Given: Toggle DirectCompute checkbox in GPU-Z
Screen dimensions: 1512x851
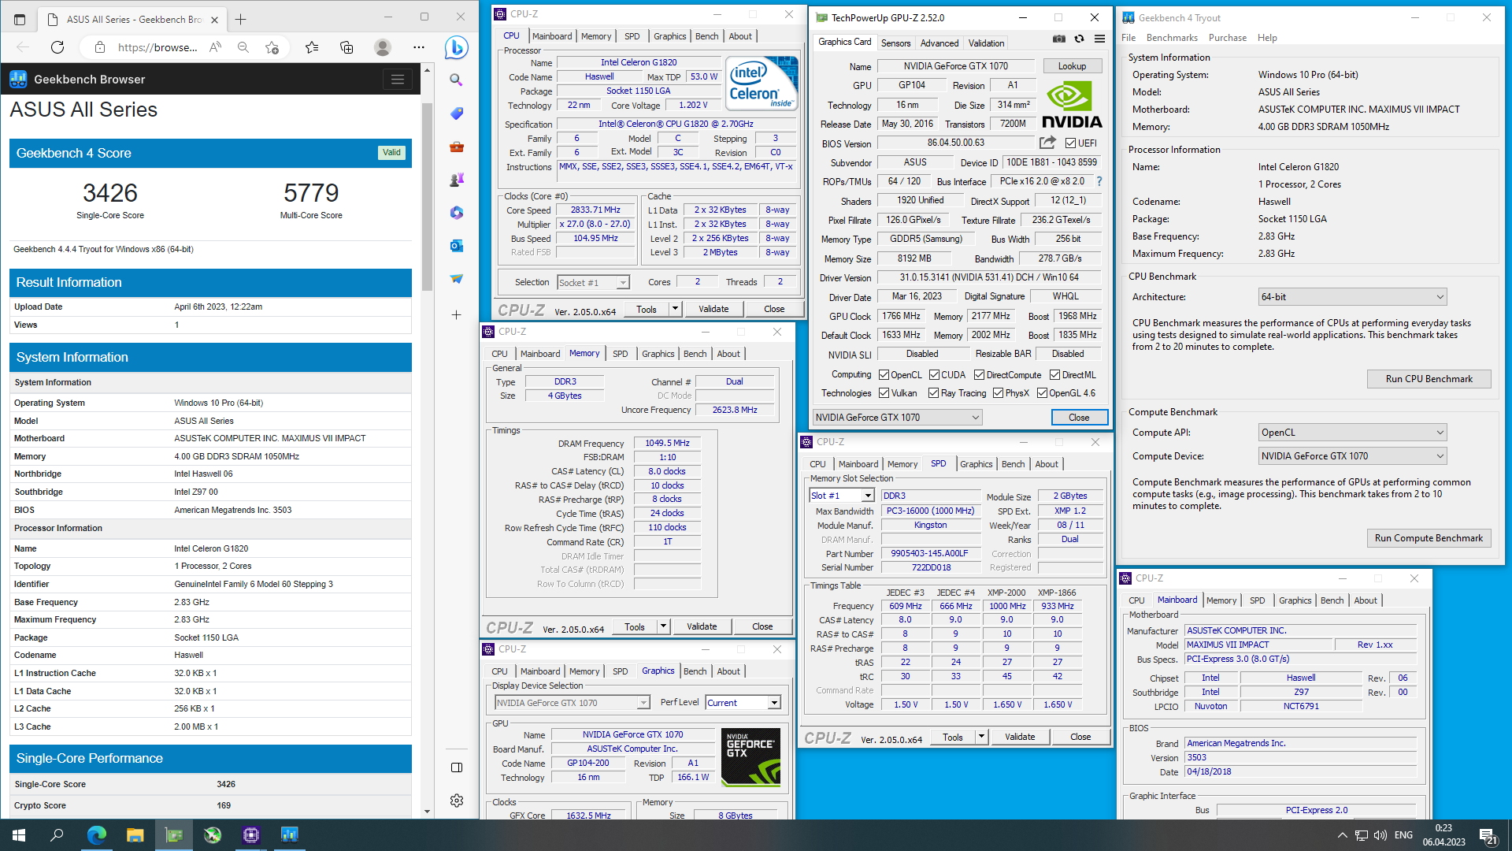Looking at the screenshot, I should (x=979, y=375).
